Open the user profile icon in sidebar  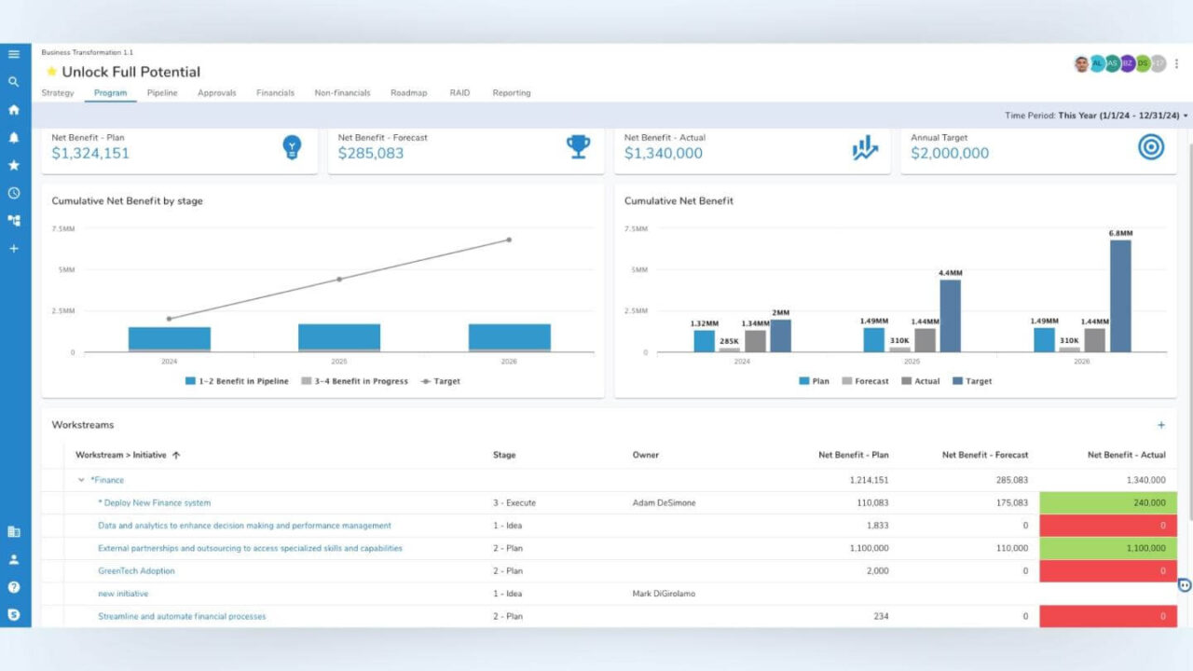click(x=14, y=560)
